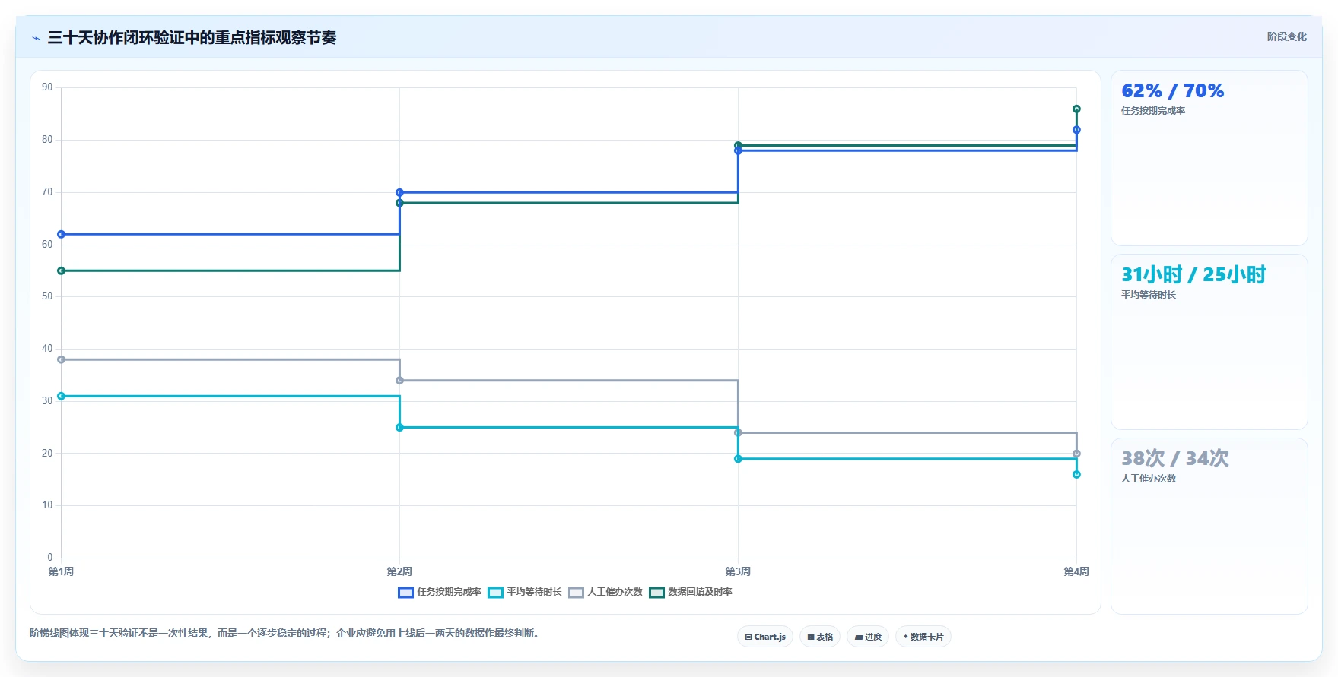1338x677 pixels.
Task: Click the 第1周 x-axis label
Action: tap(61, 571)
